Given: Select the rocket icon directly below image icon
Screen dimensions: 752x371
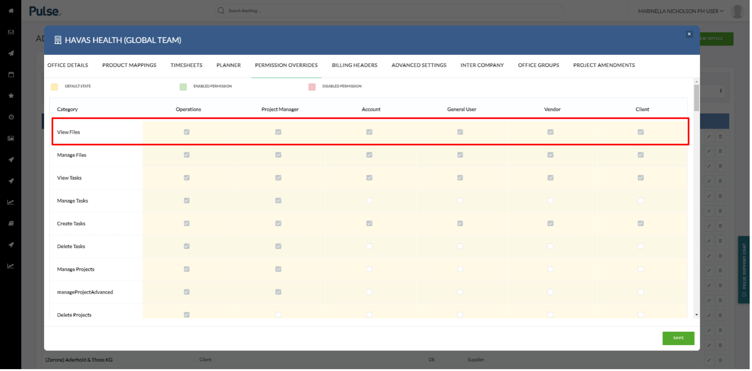Looking at the screenshot, I should click(x=11, y=160).
